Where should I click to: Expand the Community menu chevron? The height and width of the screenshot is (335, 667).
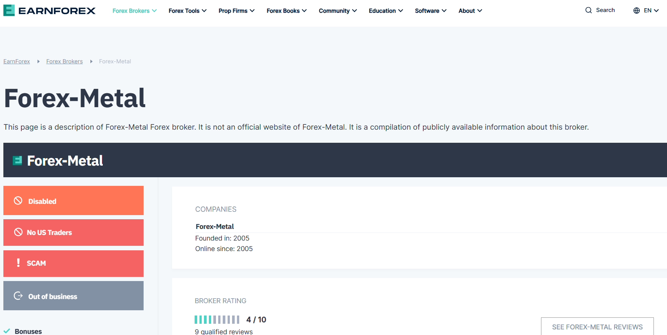[354, 10]
